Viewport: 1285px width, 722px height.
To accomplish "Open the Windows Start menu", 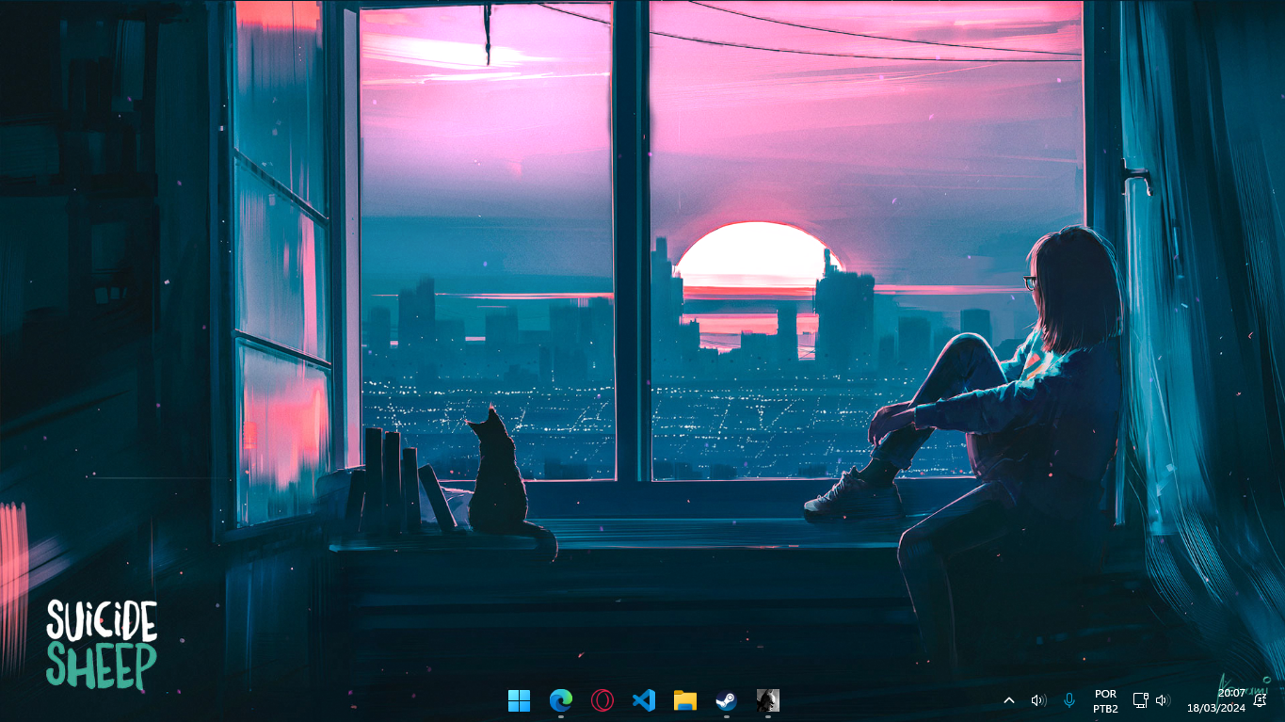I will [519, 700].
